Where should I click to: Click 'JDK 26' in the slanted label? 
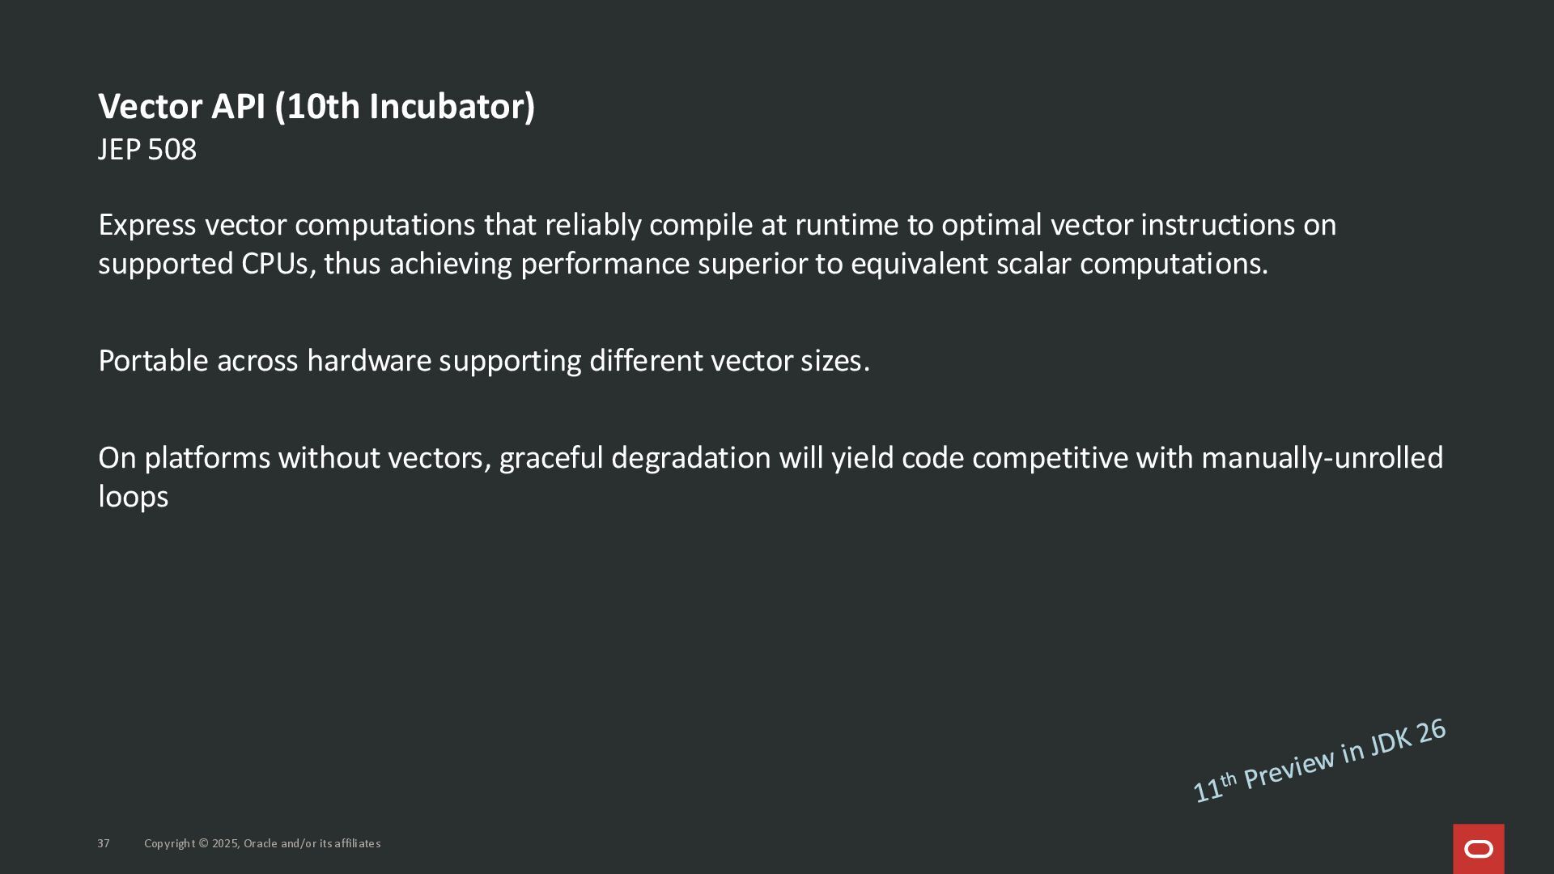pos(1408,737)
